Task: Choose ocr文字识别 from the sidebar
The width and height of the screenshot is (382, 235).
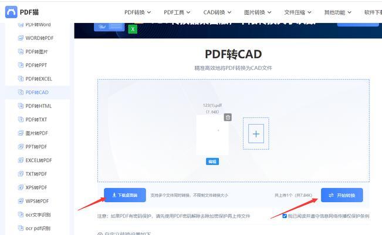Action: 38,214
